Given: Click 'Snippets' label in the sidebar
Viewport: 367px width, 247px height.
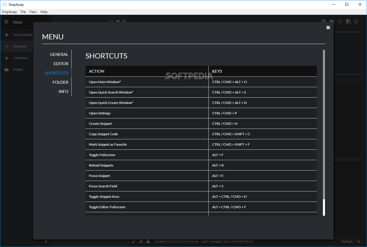Looking at the screenshot, I should 20,46.
